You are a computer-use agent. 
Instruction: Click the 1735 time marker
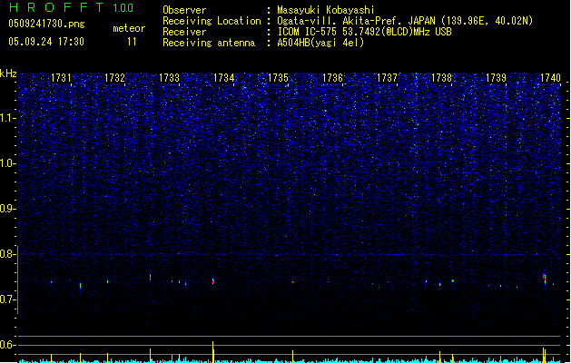click(278, 78)
